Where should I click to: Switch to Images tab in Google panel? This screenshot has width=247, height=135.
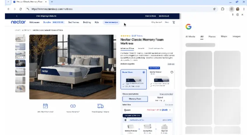[x=237, y=36]
